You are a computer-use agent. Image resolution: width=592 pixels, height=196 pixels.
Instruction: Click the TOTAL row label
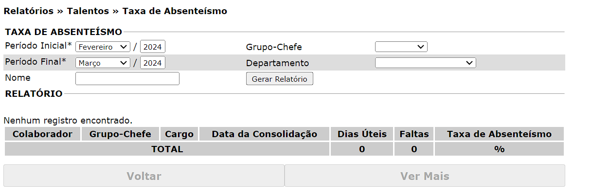pyautogui.click(x=167, y=149)
